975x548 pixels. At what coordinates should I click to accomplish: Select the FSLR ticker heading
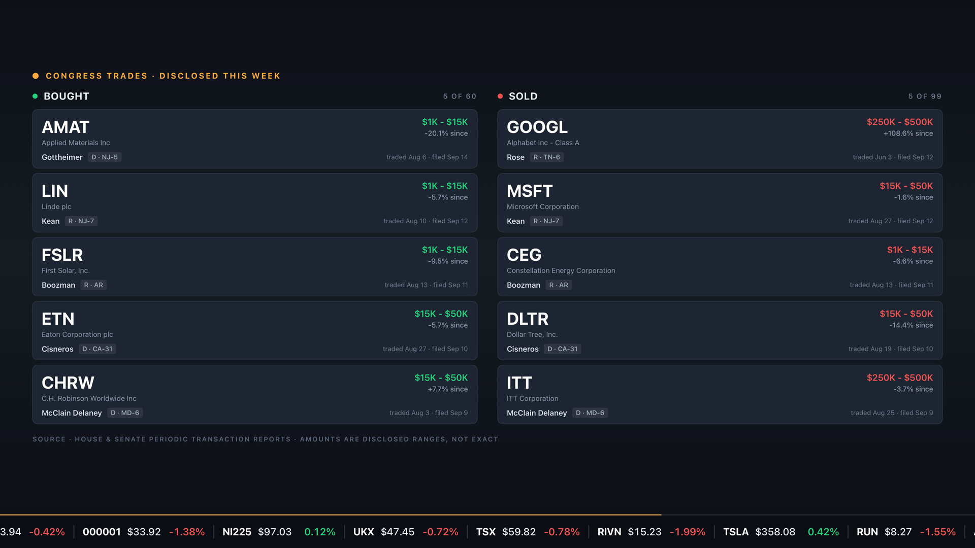tap(62, 254)
